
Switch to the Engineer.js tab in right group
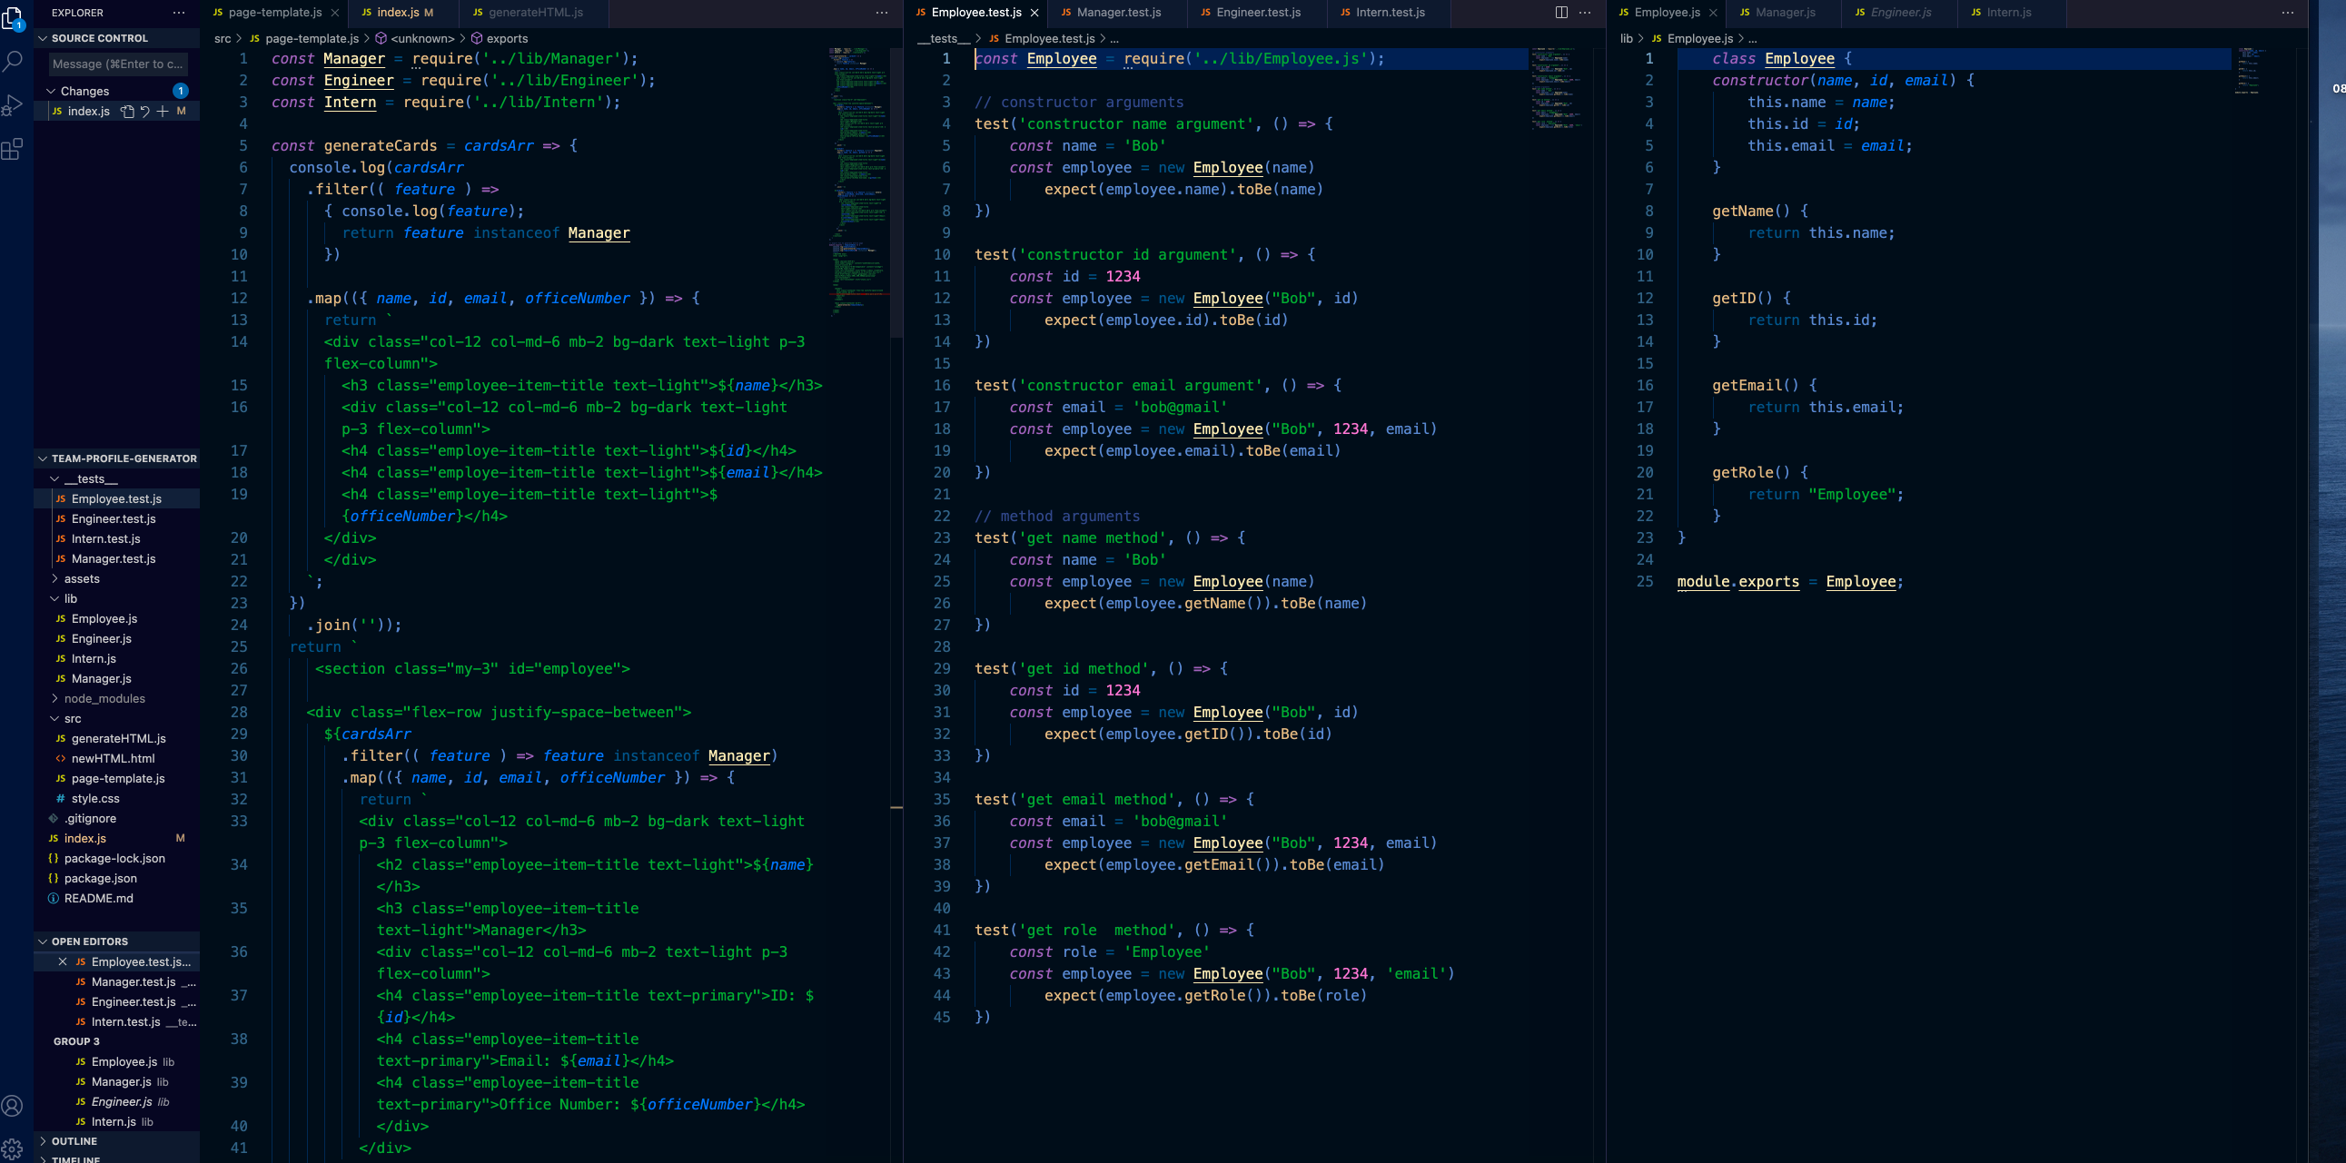pyautogui.click(x=1900, y=13)
